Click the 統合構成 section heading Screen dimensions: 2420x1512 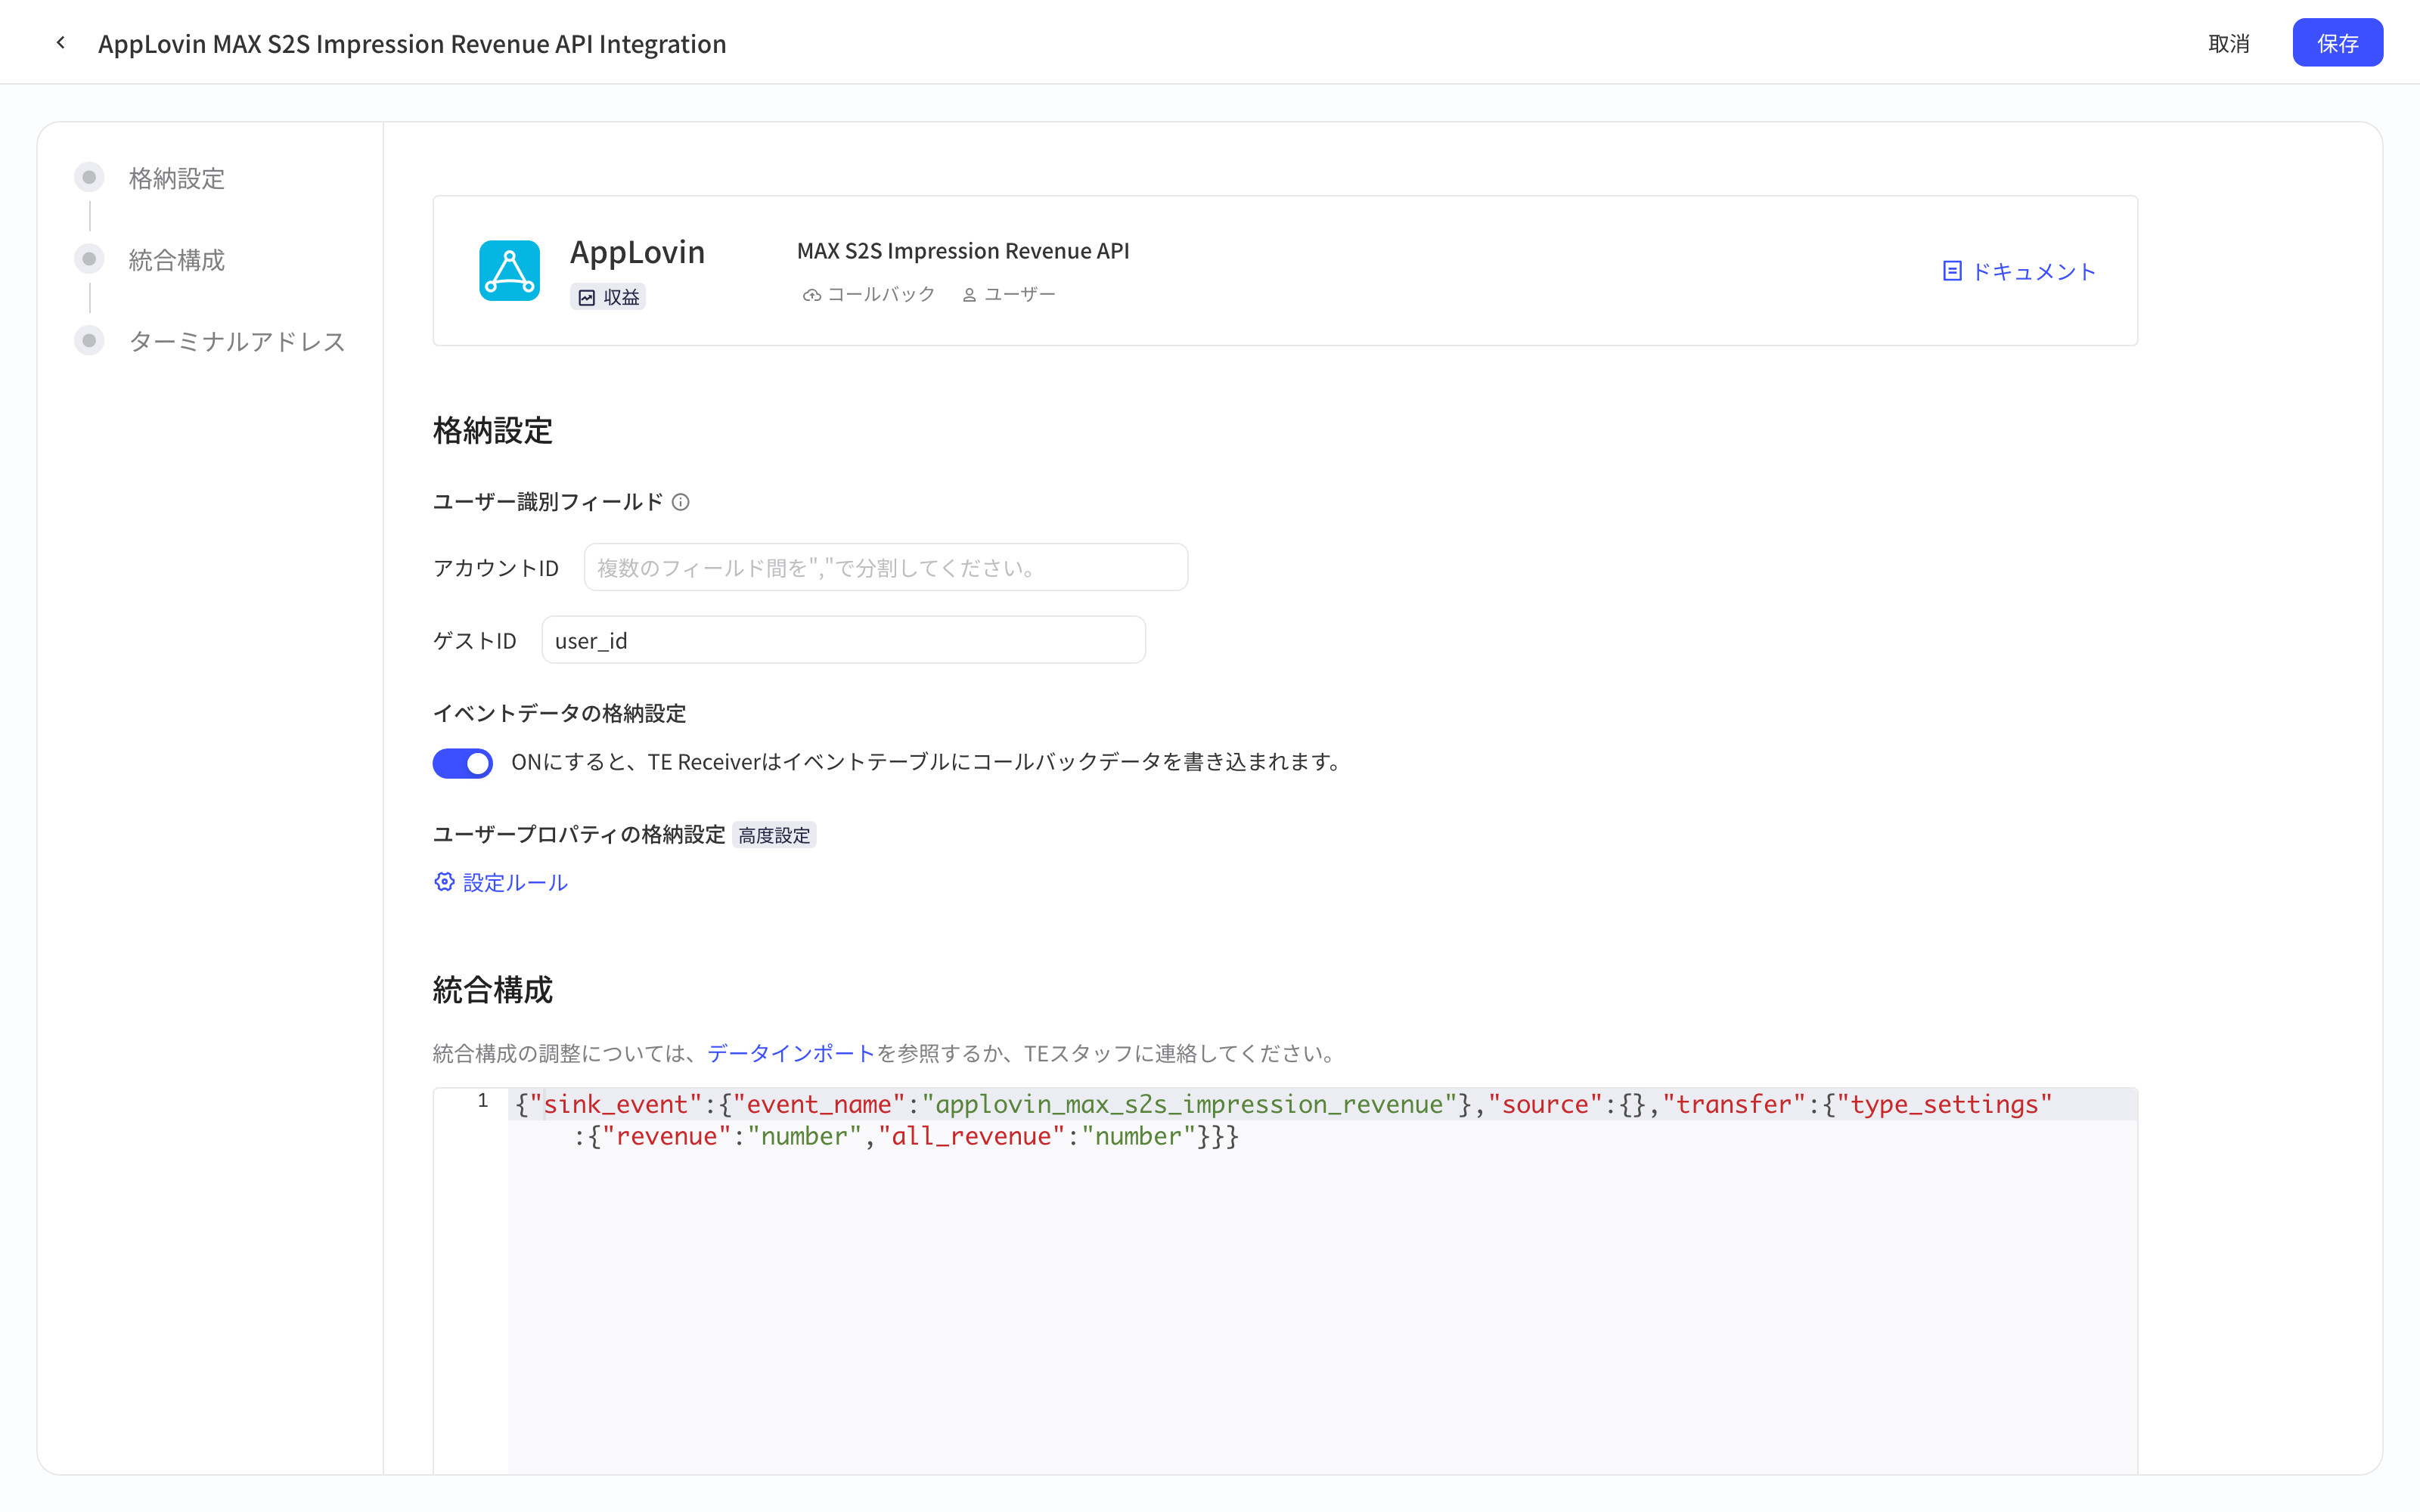[492, 989]
